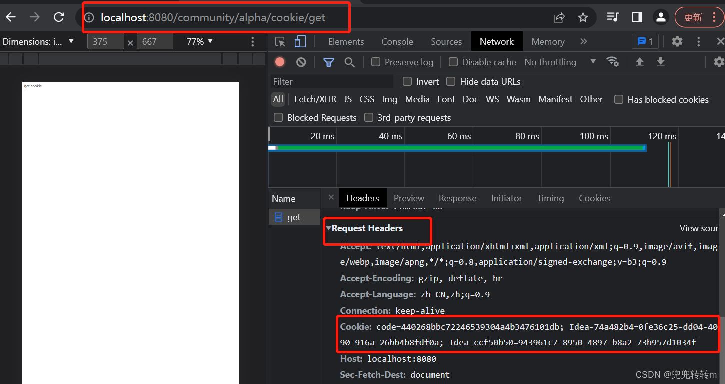Click the View source link
Screen dimensions: 725x384
point(700,228)
